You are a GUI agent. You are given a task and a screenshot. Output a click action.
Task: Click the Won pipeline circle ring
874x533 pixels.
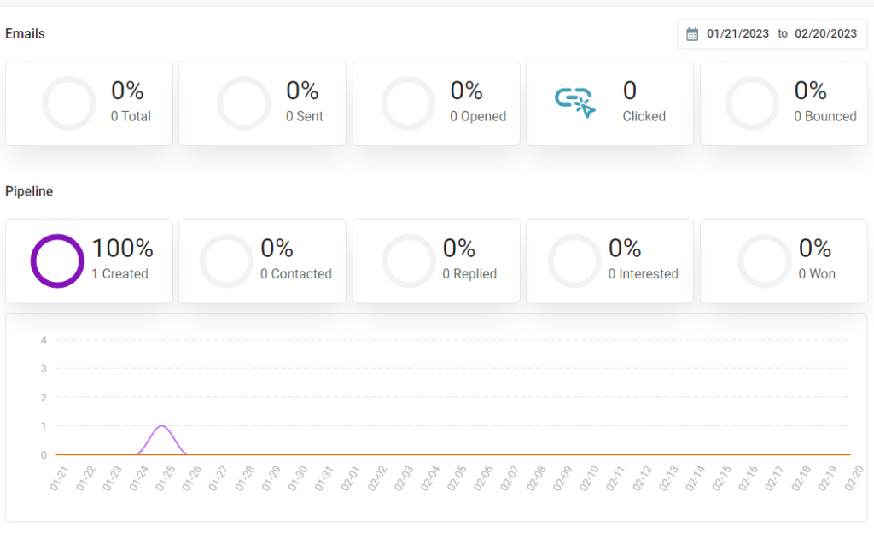click(x=765, y=261)
